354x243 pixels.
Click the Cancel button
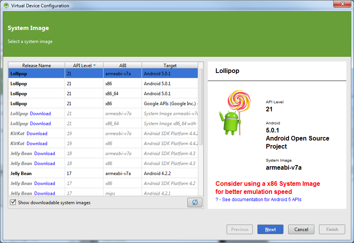click(x=301, y=229)
